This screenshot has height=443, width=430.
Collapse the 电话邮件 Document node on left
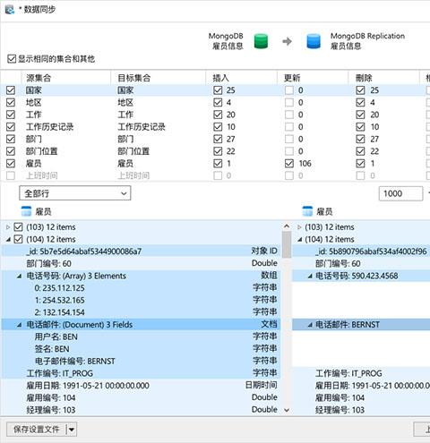pos(19,325)
